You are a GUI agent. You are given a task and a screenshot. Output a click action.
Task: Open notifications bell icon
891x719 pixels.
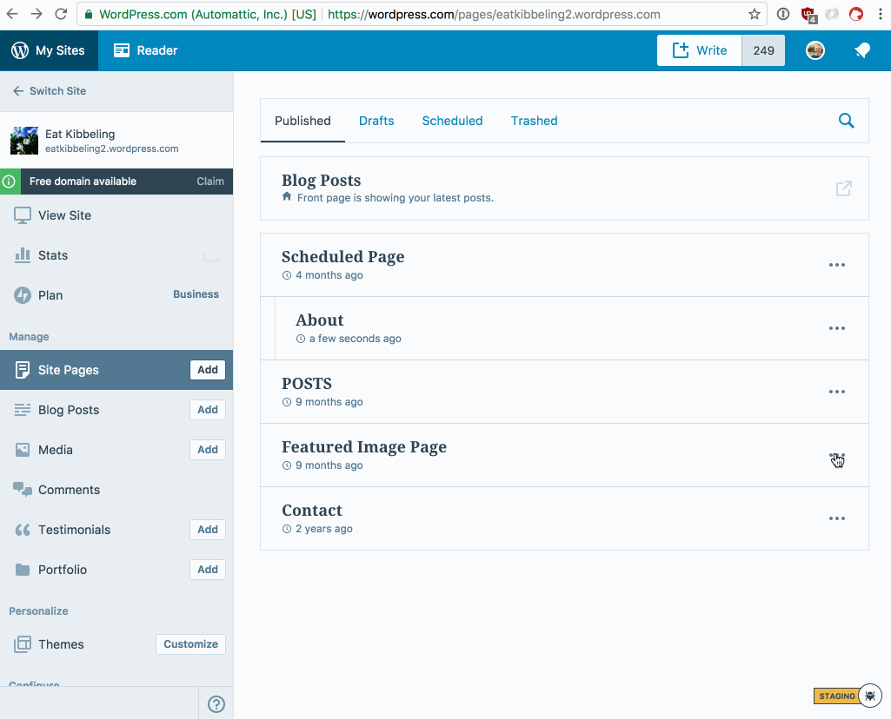[x=862, y=50]
